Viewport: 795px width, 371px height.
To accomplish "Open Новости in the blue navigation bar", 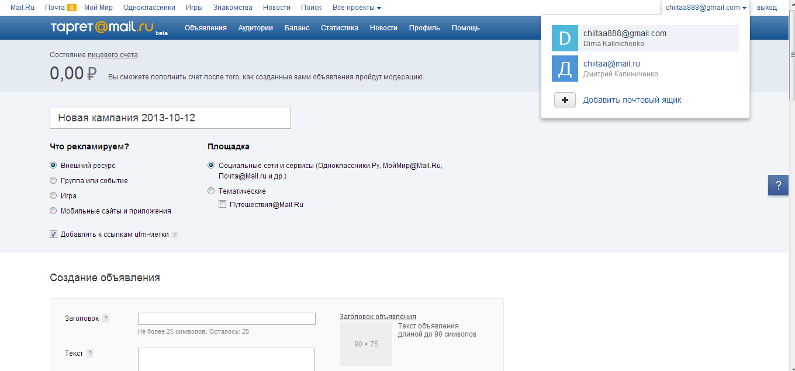I will point(383,28).
